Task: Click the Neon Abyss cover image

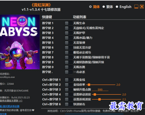Action: [x=20, y=42]
